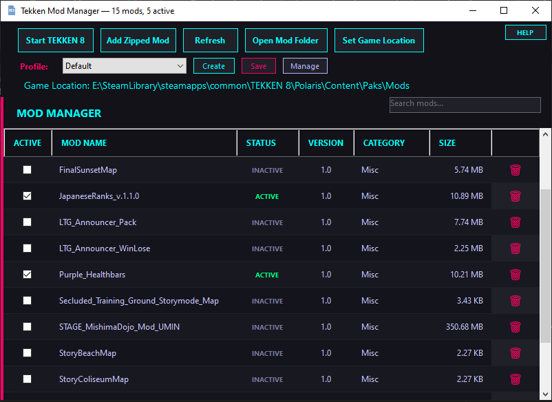Image resolution: width=552 pixels, height=402 pixels.
Task: Check Secluded_Training_Ground_Storymode_Map mod box
Action: click(x=27, y=301)
